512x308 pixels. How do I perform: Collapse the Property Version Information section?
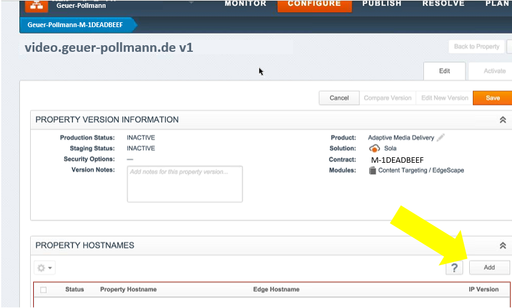[503, 120]
